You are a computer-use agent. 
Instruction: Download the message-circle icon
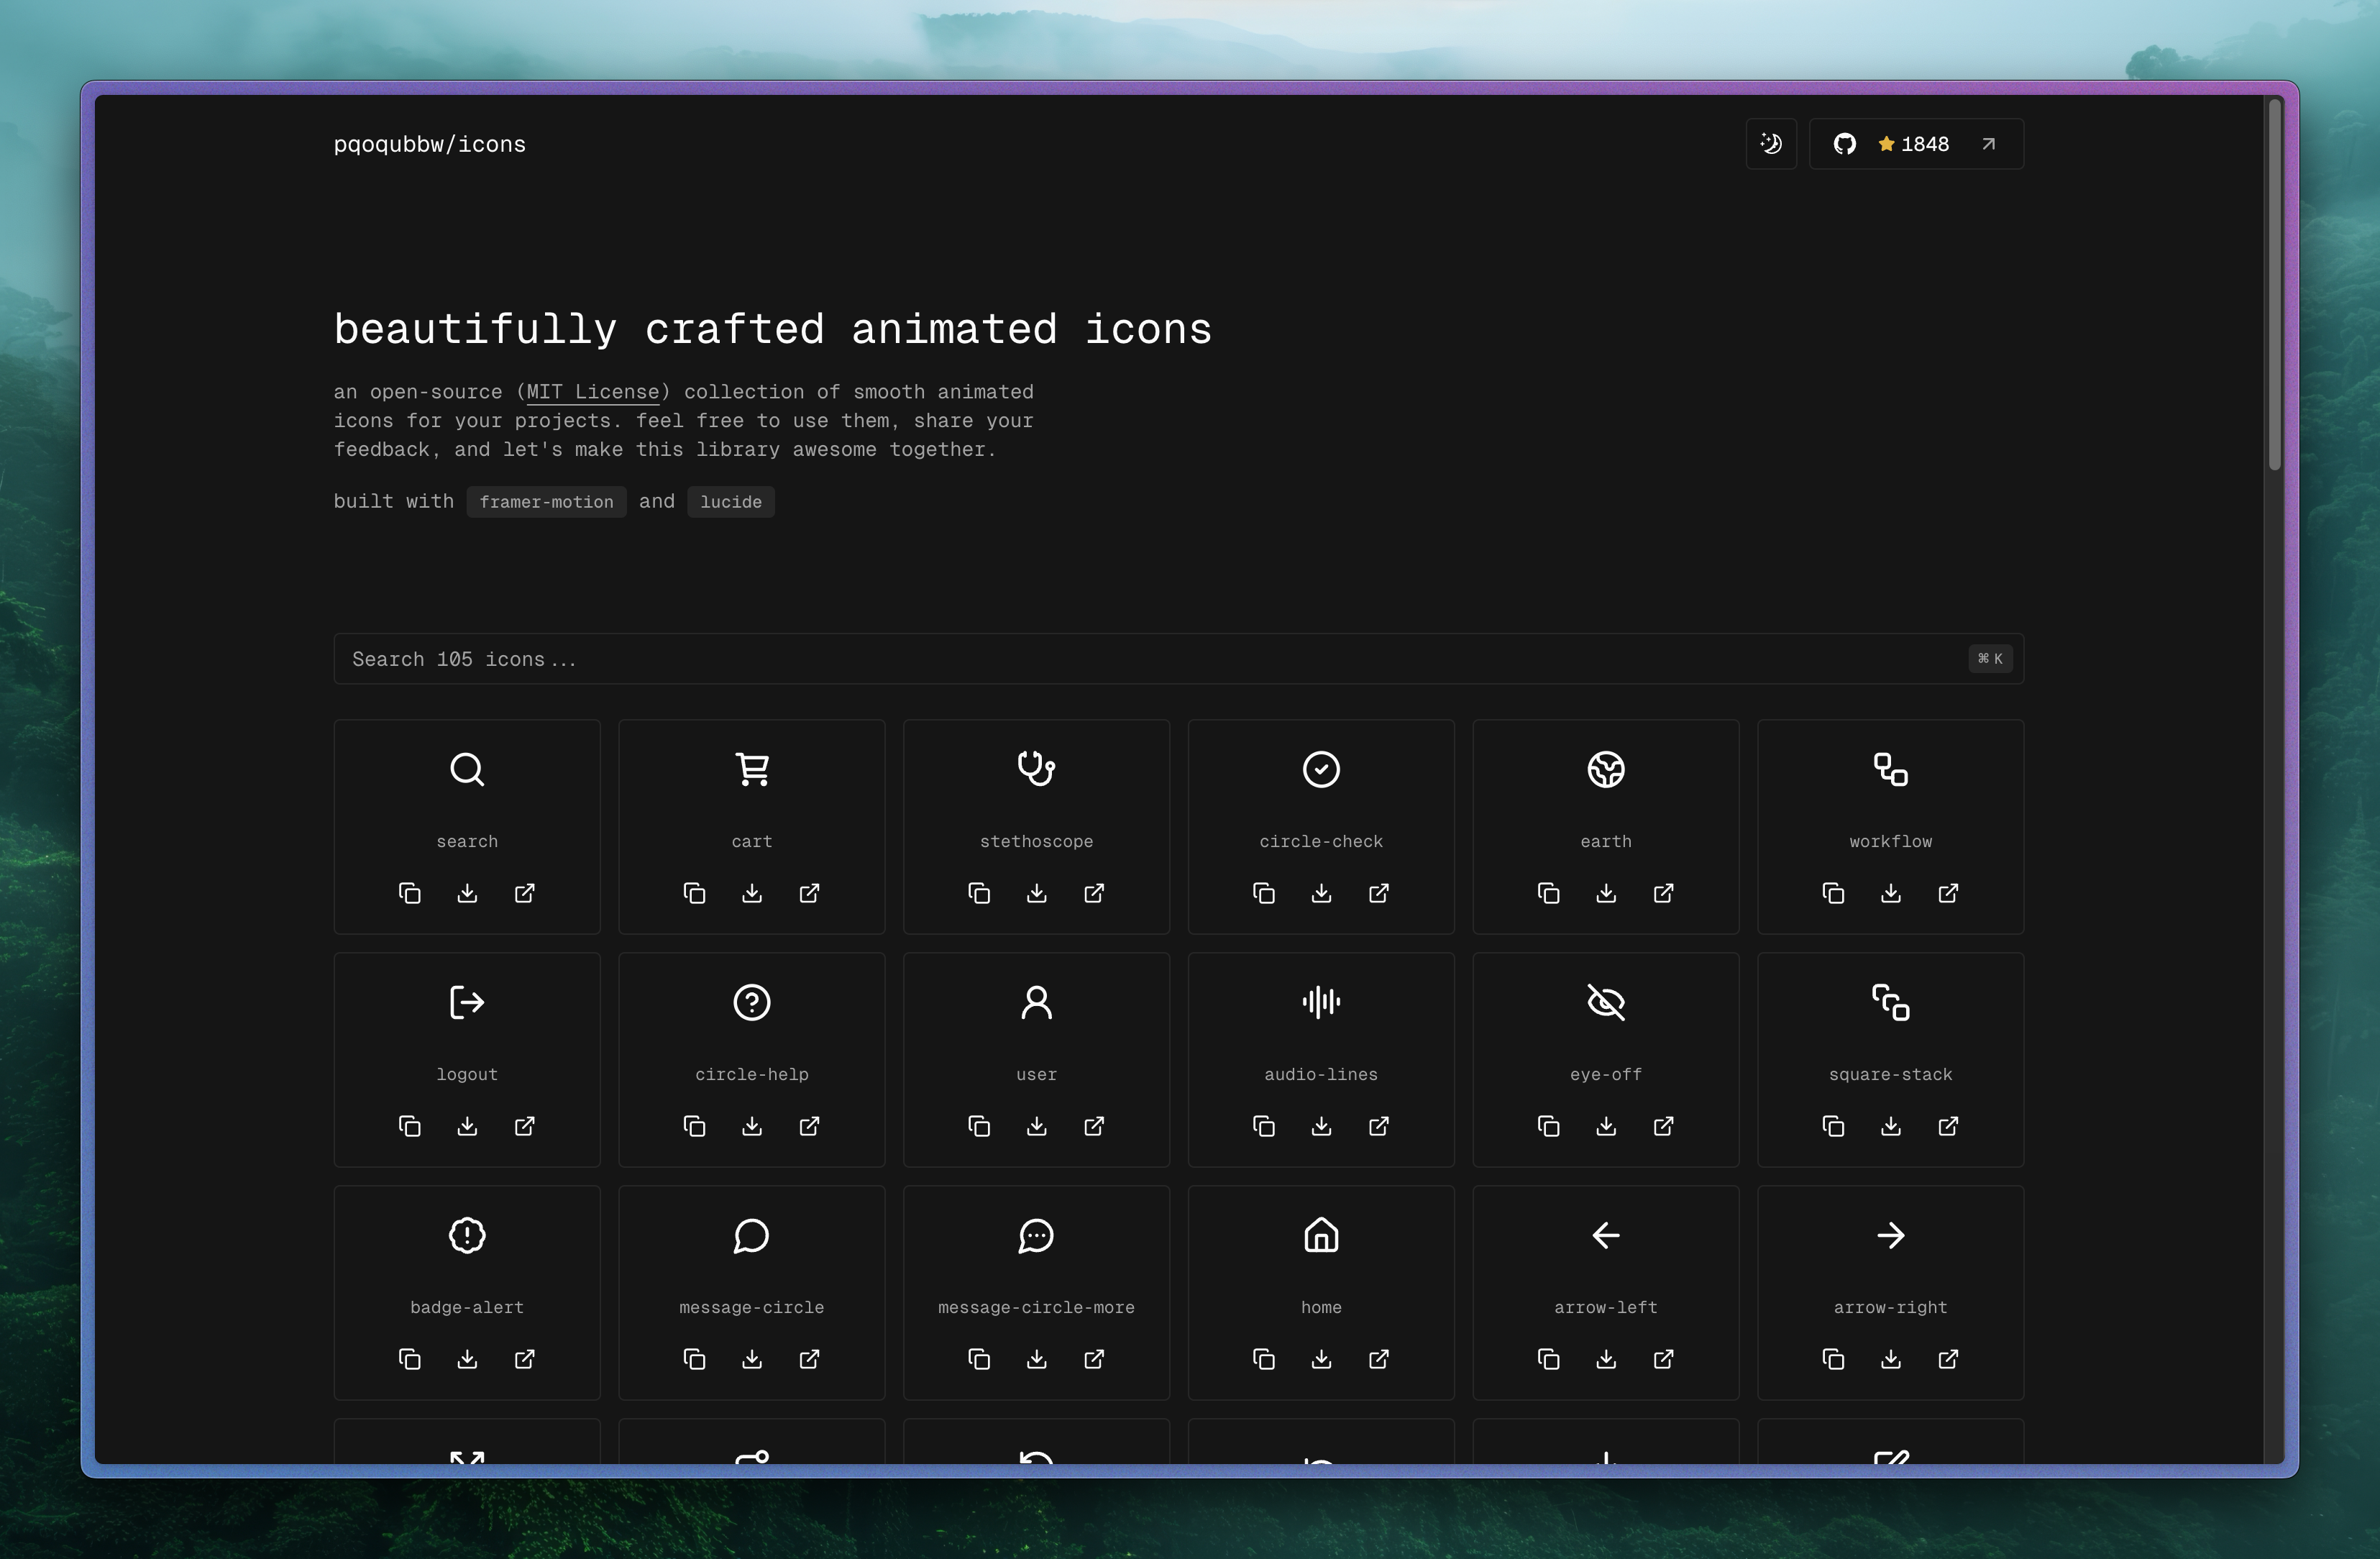(752, 1359)
